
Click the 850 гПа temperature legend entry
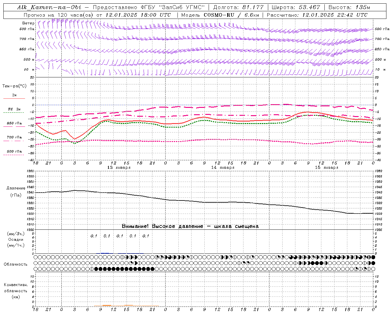pos(14,123)
